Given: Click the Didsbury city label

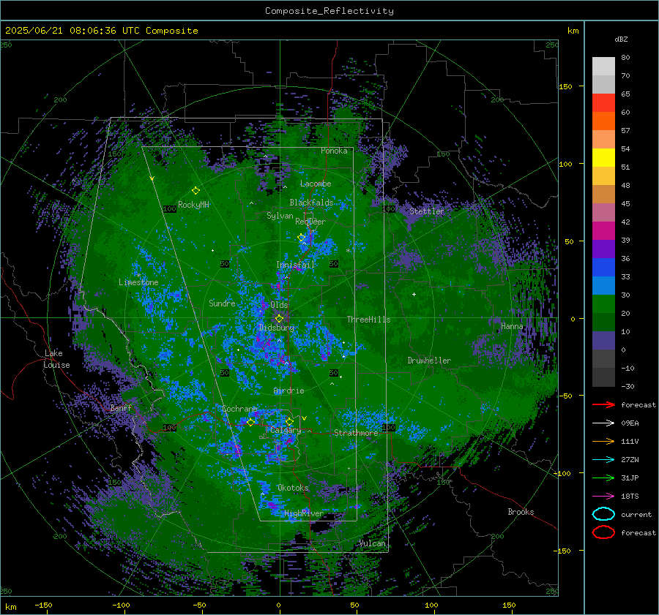Looking at the screenshot, I should click(277, 328).
